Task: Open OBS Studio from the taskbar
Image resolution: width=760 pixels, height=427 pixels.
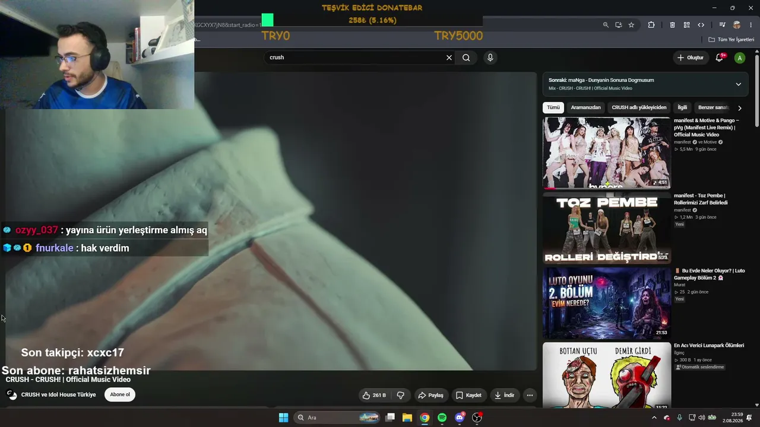Action: click(477, 418)
